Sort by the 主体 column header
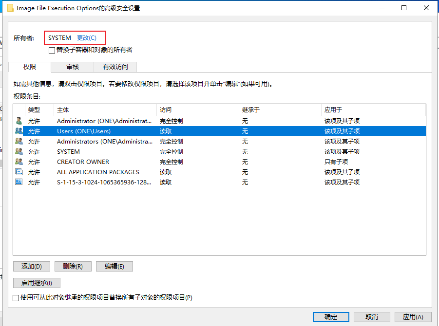 105,110
